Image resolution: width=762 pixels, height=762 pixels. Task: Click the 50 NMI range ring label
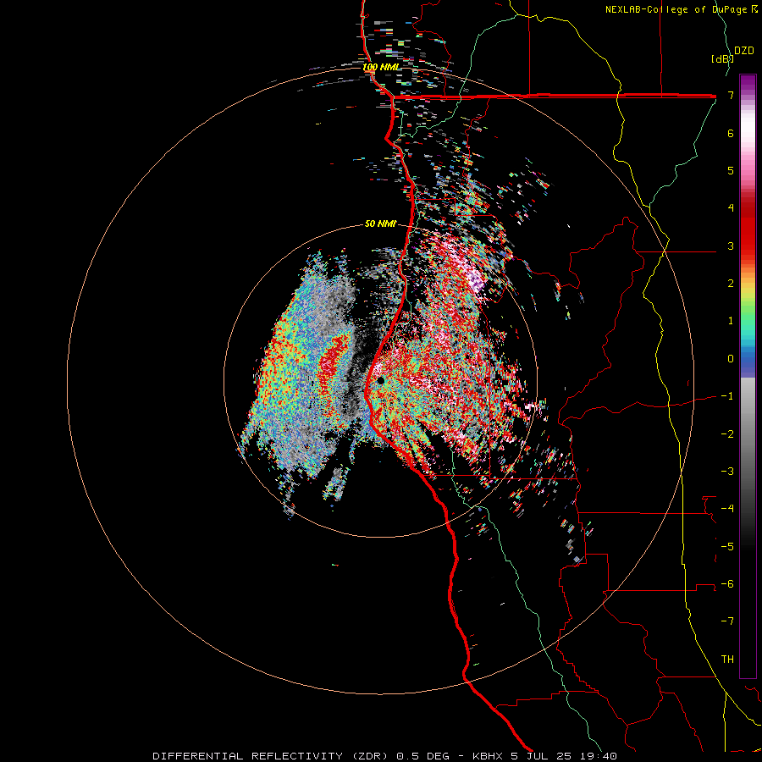pos(380,224)
